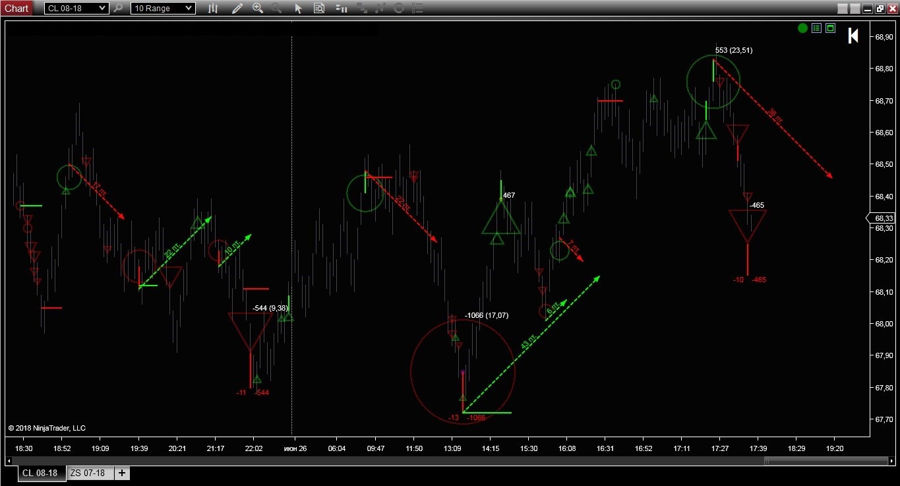Add a new tab with plus button

pos(122,473)
